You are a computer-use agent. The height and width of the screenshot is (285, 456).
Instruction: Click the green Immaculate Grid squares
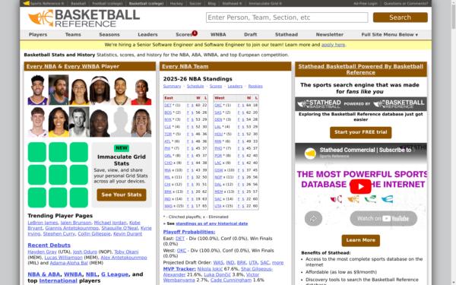tap(58, 175)
